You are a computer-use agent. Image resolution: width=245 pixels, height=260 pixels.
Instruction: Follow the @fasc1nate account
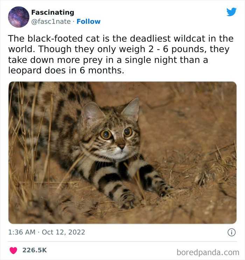pyautogui.click(x=89, y=21)
